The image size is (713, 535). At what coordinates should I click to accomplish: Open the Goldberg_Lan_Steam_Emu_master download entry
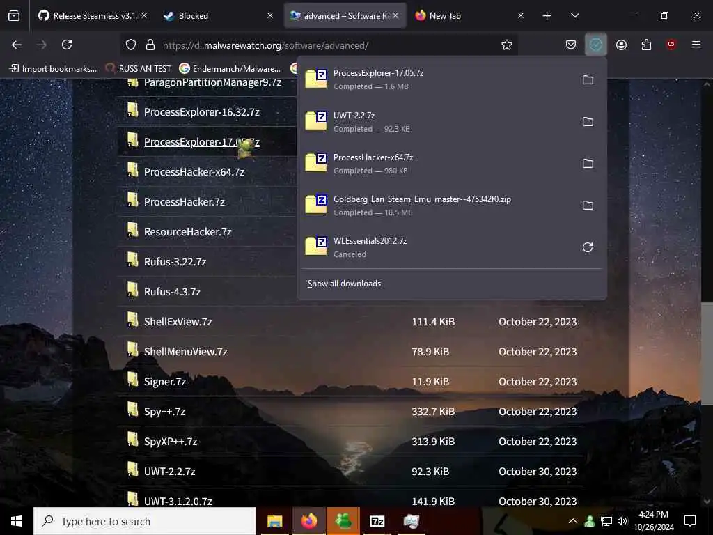pos(437,206)
